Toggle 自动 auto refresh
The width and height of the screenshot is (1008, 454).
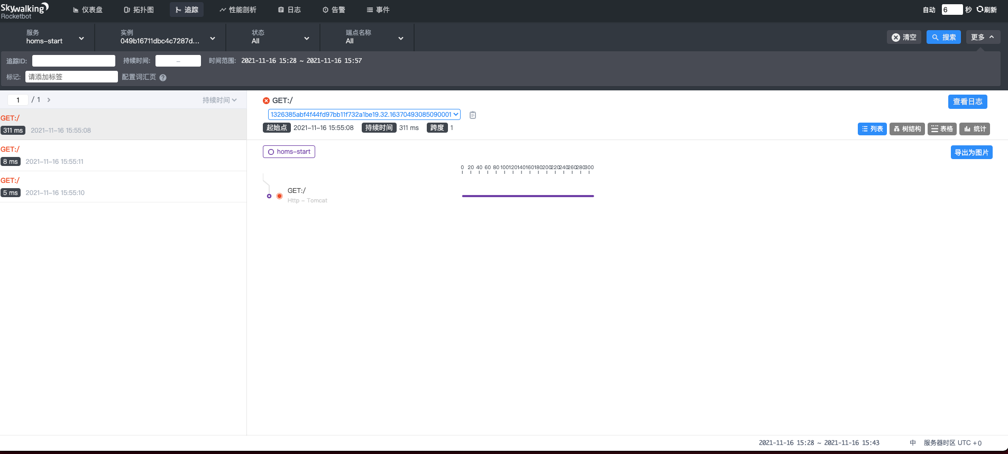tap(929, 10)
